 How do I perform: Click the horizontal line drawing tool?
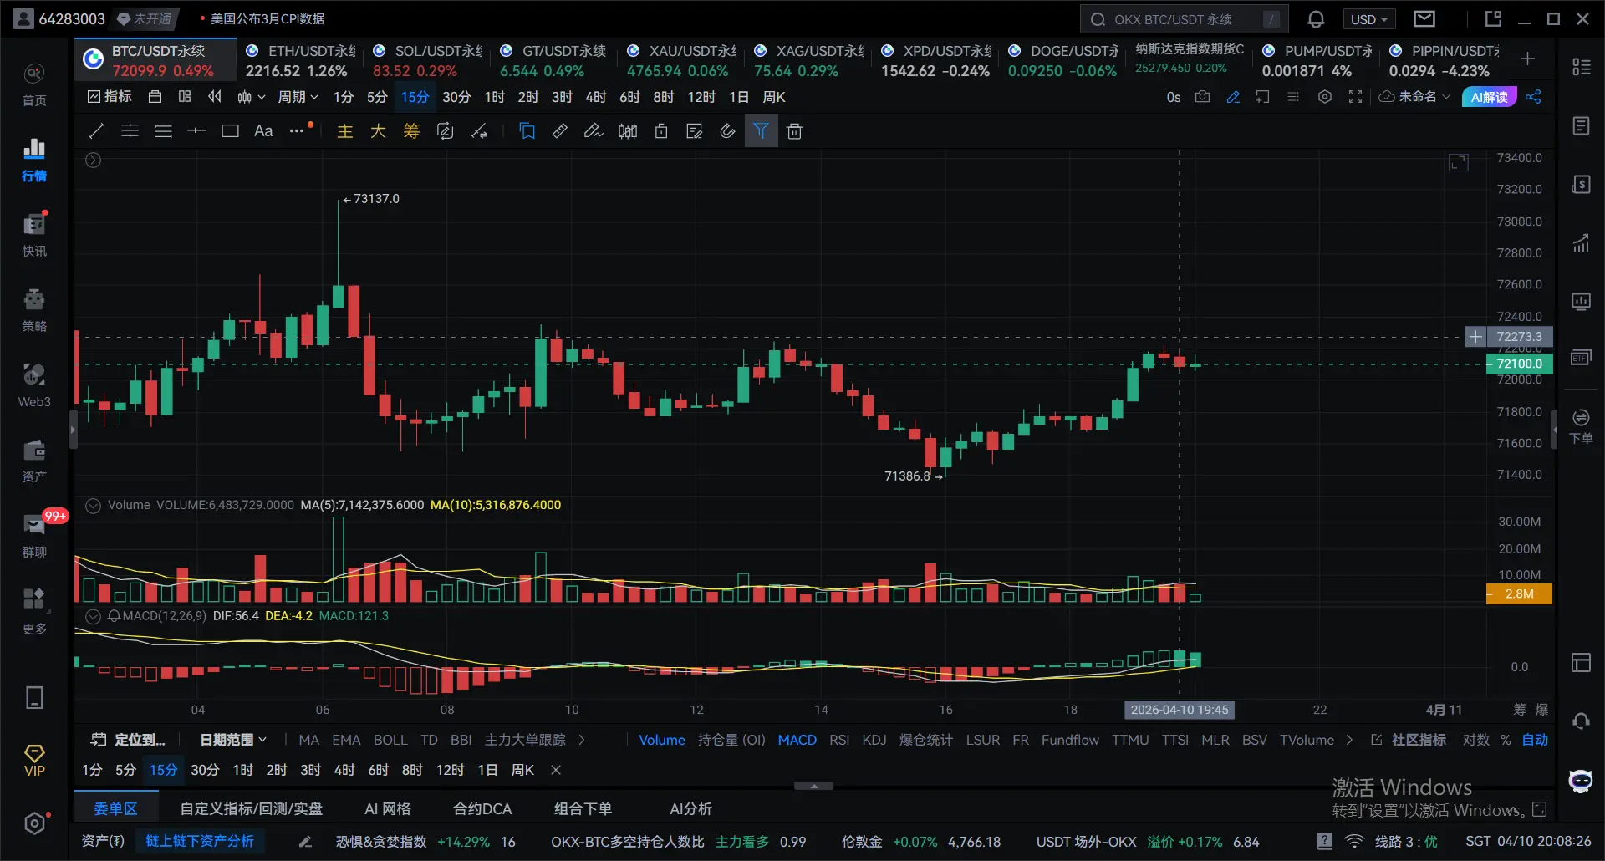pyautogui.click(x=196, y=131)
